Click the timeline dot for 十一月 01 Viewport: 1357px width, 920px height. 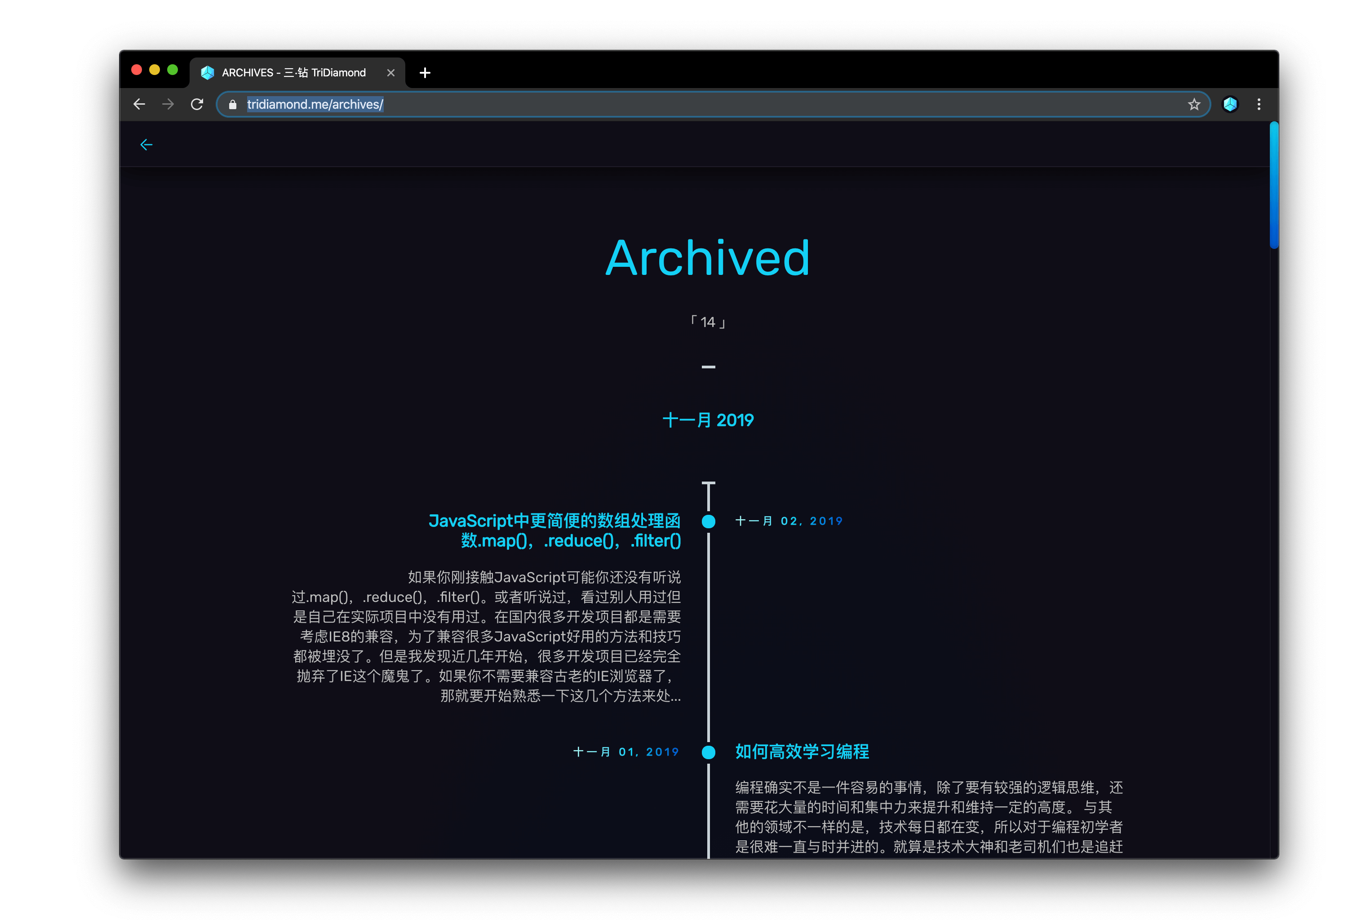pyautogui.click(x=708, y=752)
